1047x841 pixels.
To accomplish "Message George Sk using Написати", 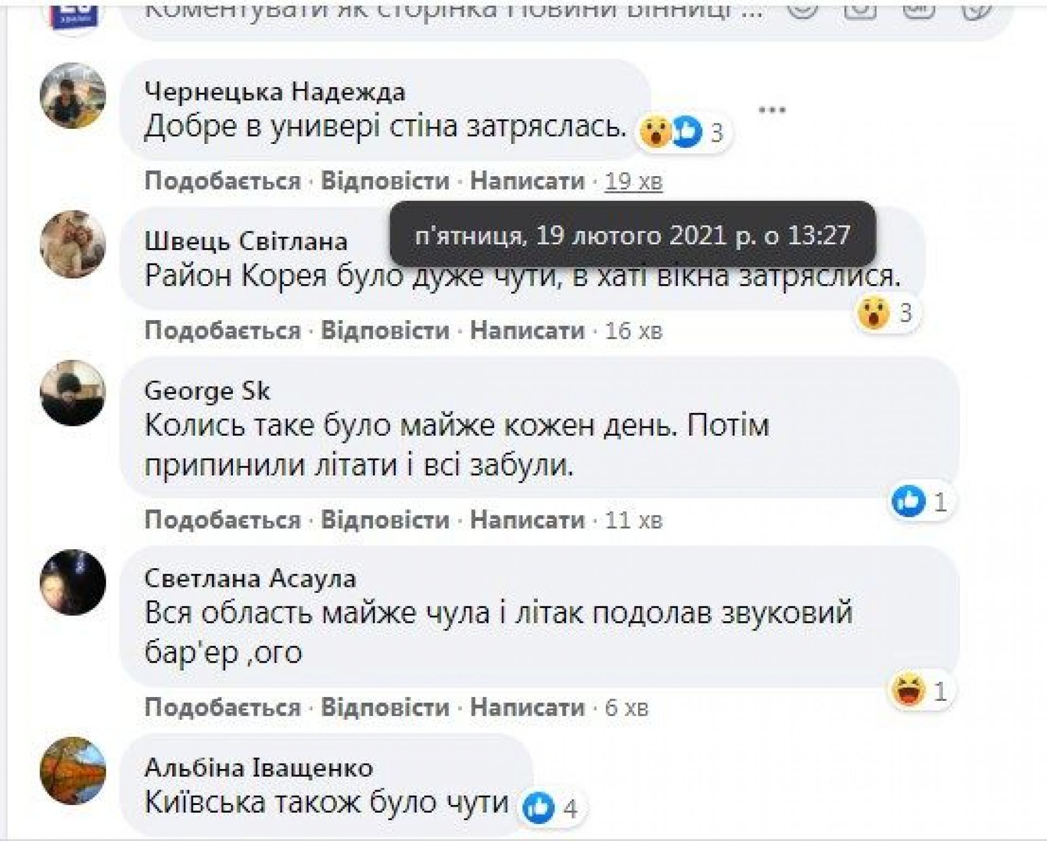I will point(527,520).
